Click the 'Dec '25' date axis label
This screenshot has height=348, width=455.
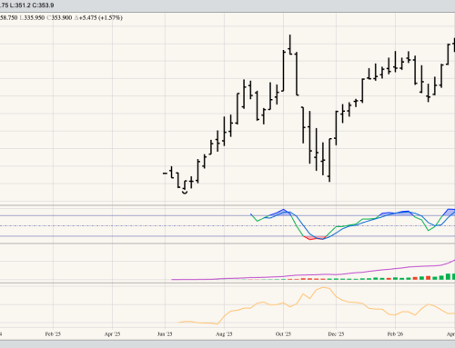click(x=336, y=334)
